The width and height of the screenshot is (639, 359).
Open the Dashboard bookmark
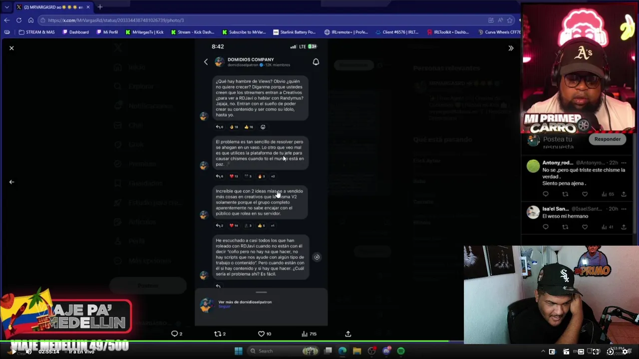(75, 32)
